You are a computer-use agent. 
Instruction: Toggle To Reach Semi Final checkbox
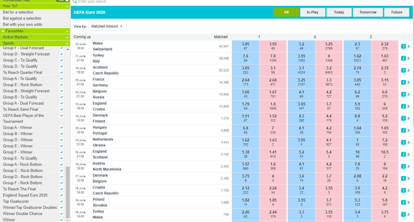[x=61, y=109]
